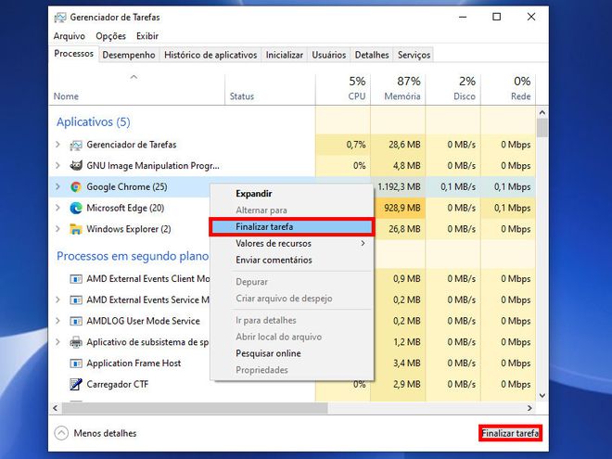Go to the Serviços tab
This screenshot has width=612, height=459.
click(x=414, y=55)
